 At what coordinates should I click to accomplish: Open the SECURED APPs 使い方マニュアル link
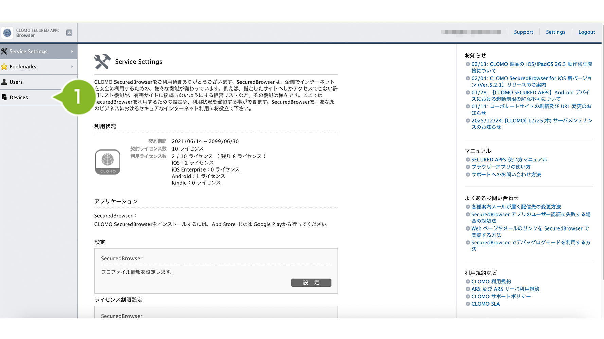[509, 160]
